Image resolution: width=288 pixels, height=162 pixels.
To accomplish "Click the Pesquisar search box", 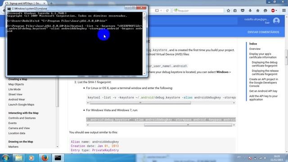I will pos(198,11).
